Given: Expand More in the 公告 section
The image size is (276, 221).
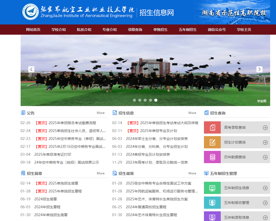Looking at the screenshot, I should coord(101,113).
